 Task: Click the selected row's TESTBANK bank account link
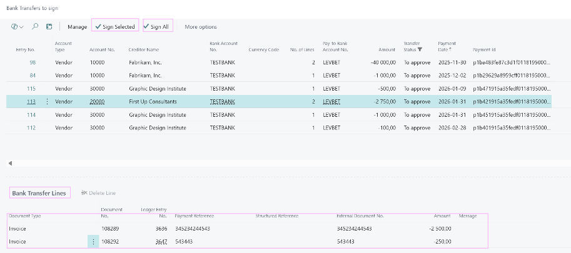(223, 102)
